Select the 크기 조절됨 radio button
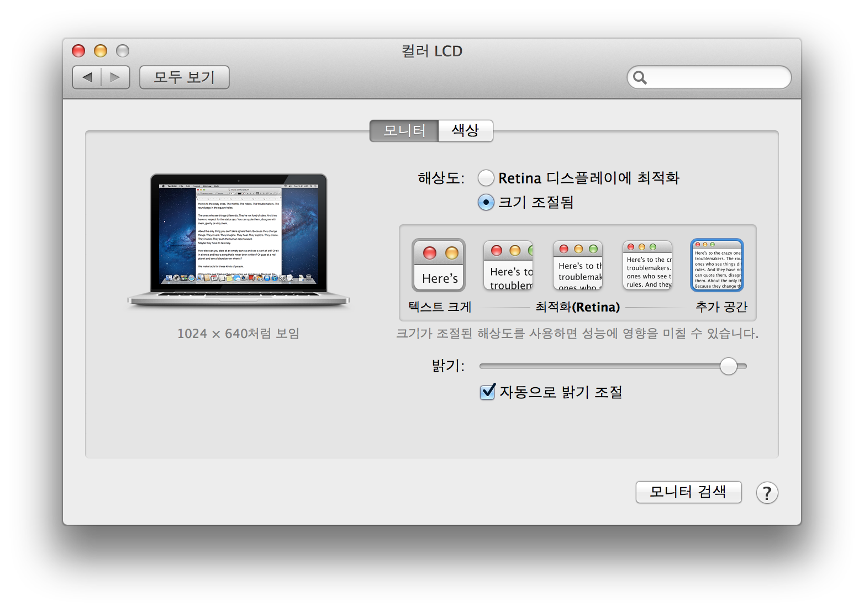Viewport: 864px width, 612px height. click(486, 203)
